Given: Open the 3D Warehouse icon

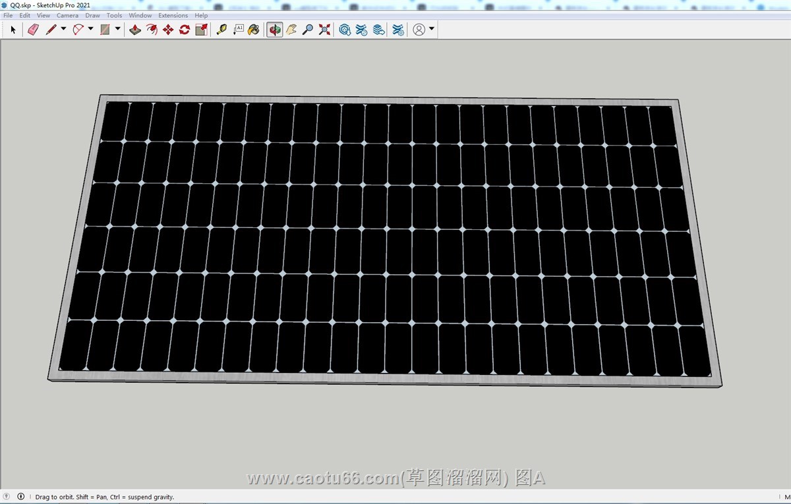Looking at the screenshot, I should tap(345, 30).
